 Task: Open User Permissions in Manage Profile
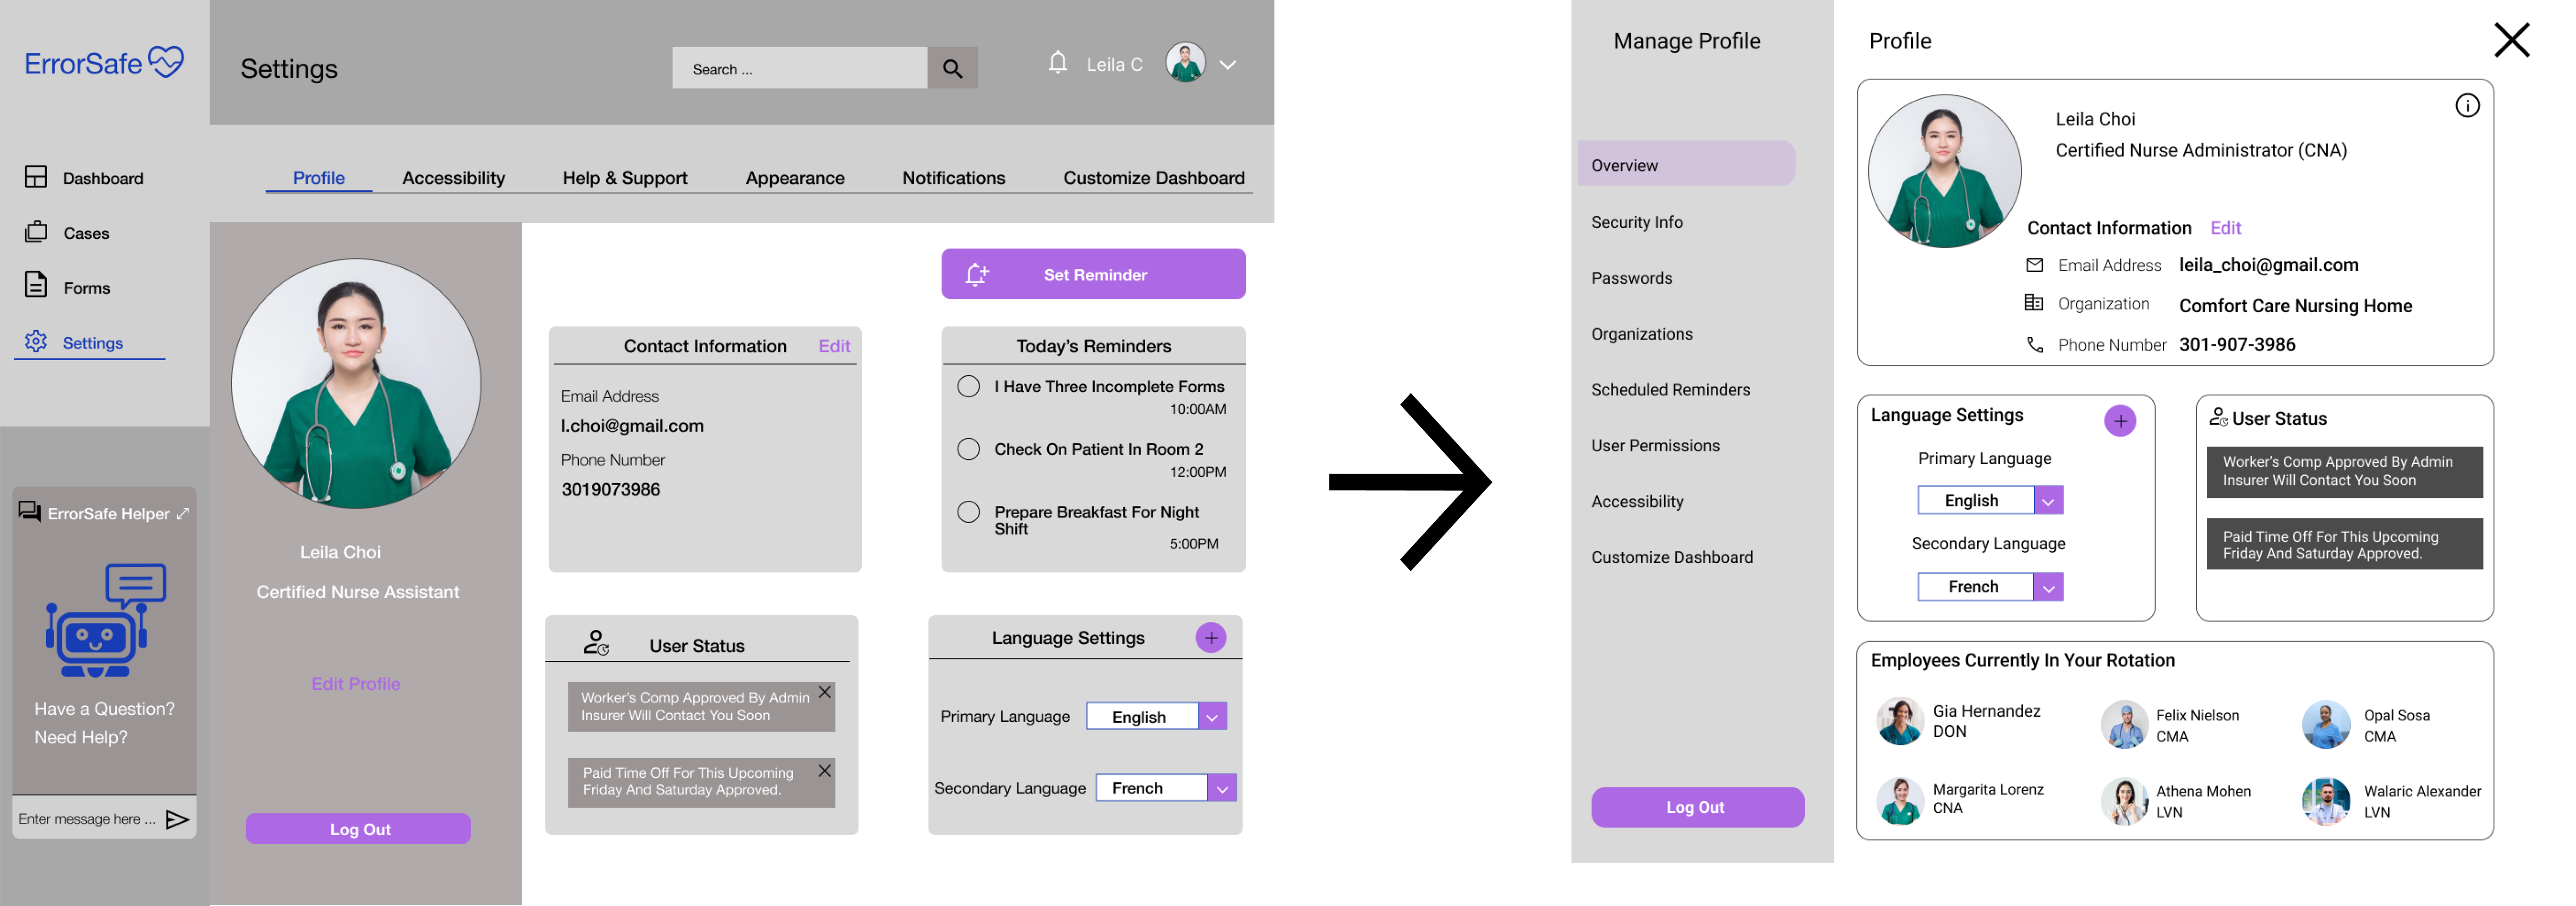(x=1655, y=446)
